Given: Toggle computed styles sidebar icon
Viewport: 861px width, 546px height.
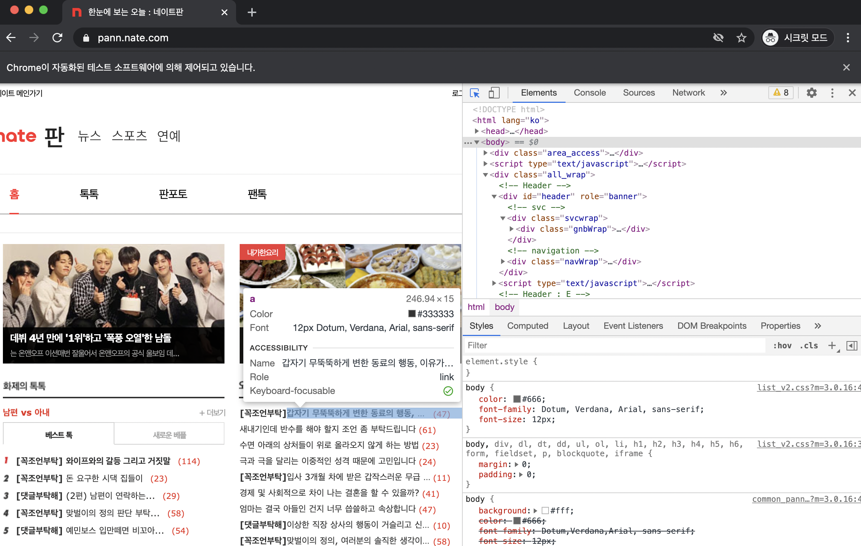Looking at the screenshot, I should pos(852,345).
